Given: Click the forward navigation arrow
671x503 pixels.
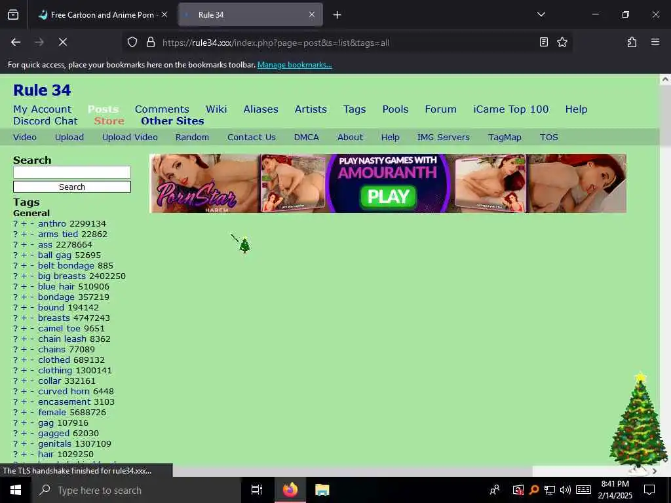Looking at the screenshot, I should pyautogui.click(x=39, y=42).
